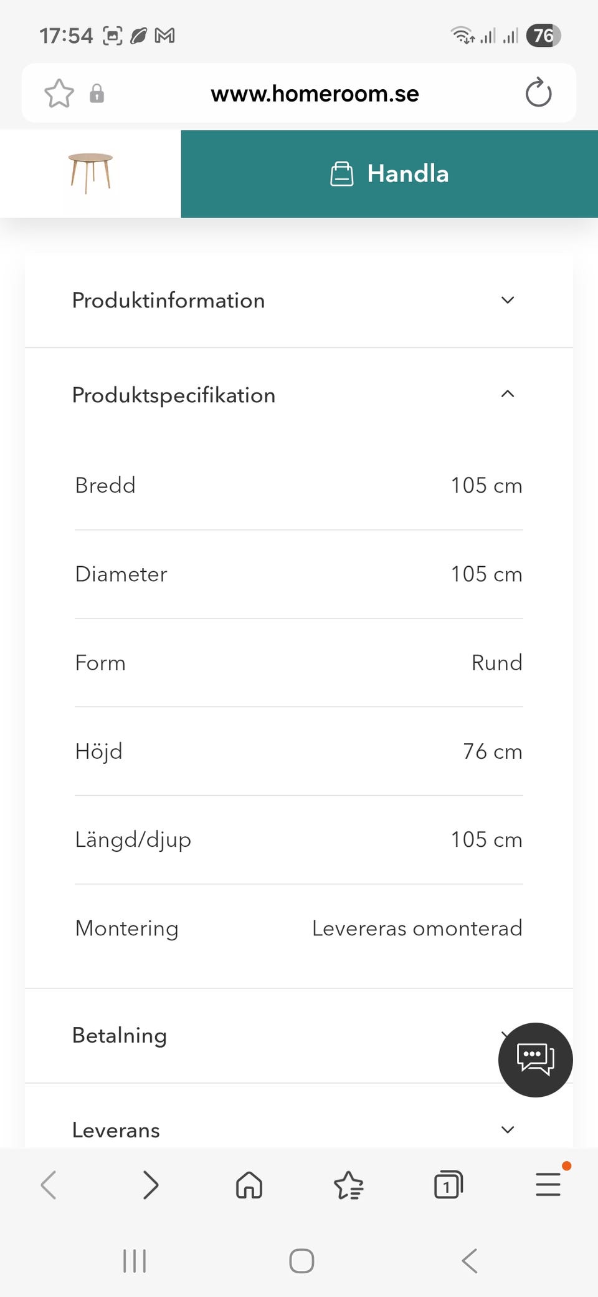The height and width of the screenshot is (1297, 598).
Task: Reload the page with refresh icon
Action: 538,93
